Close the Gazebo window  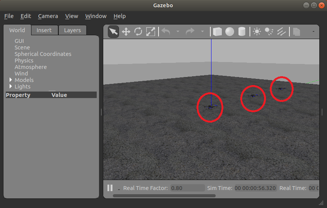321,5
